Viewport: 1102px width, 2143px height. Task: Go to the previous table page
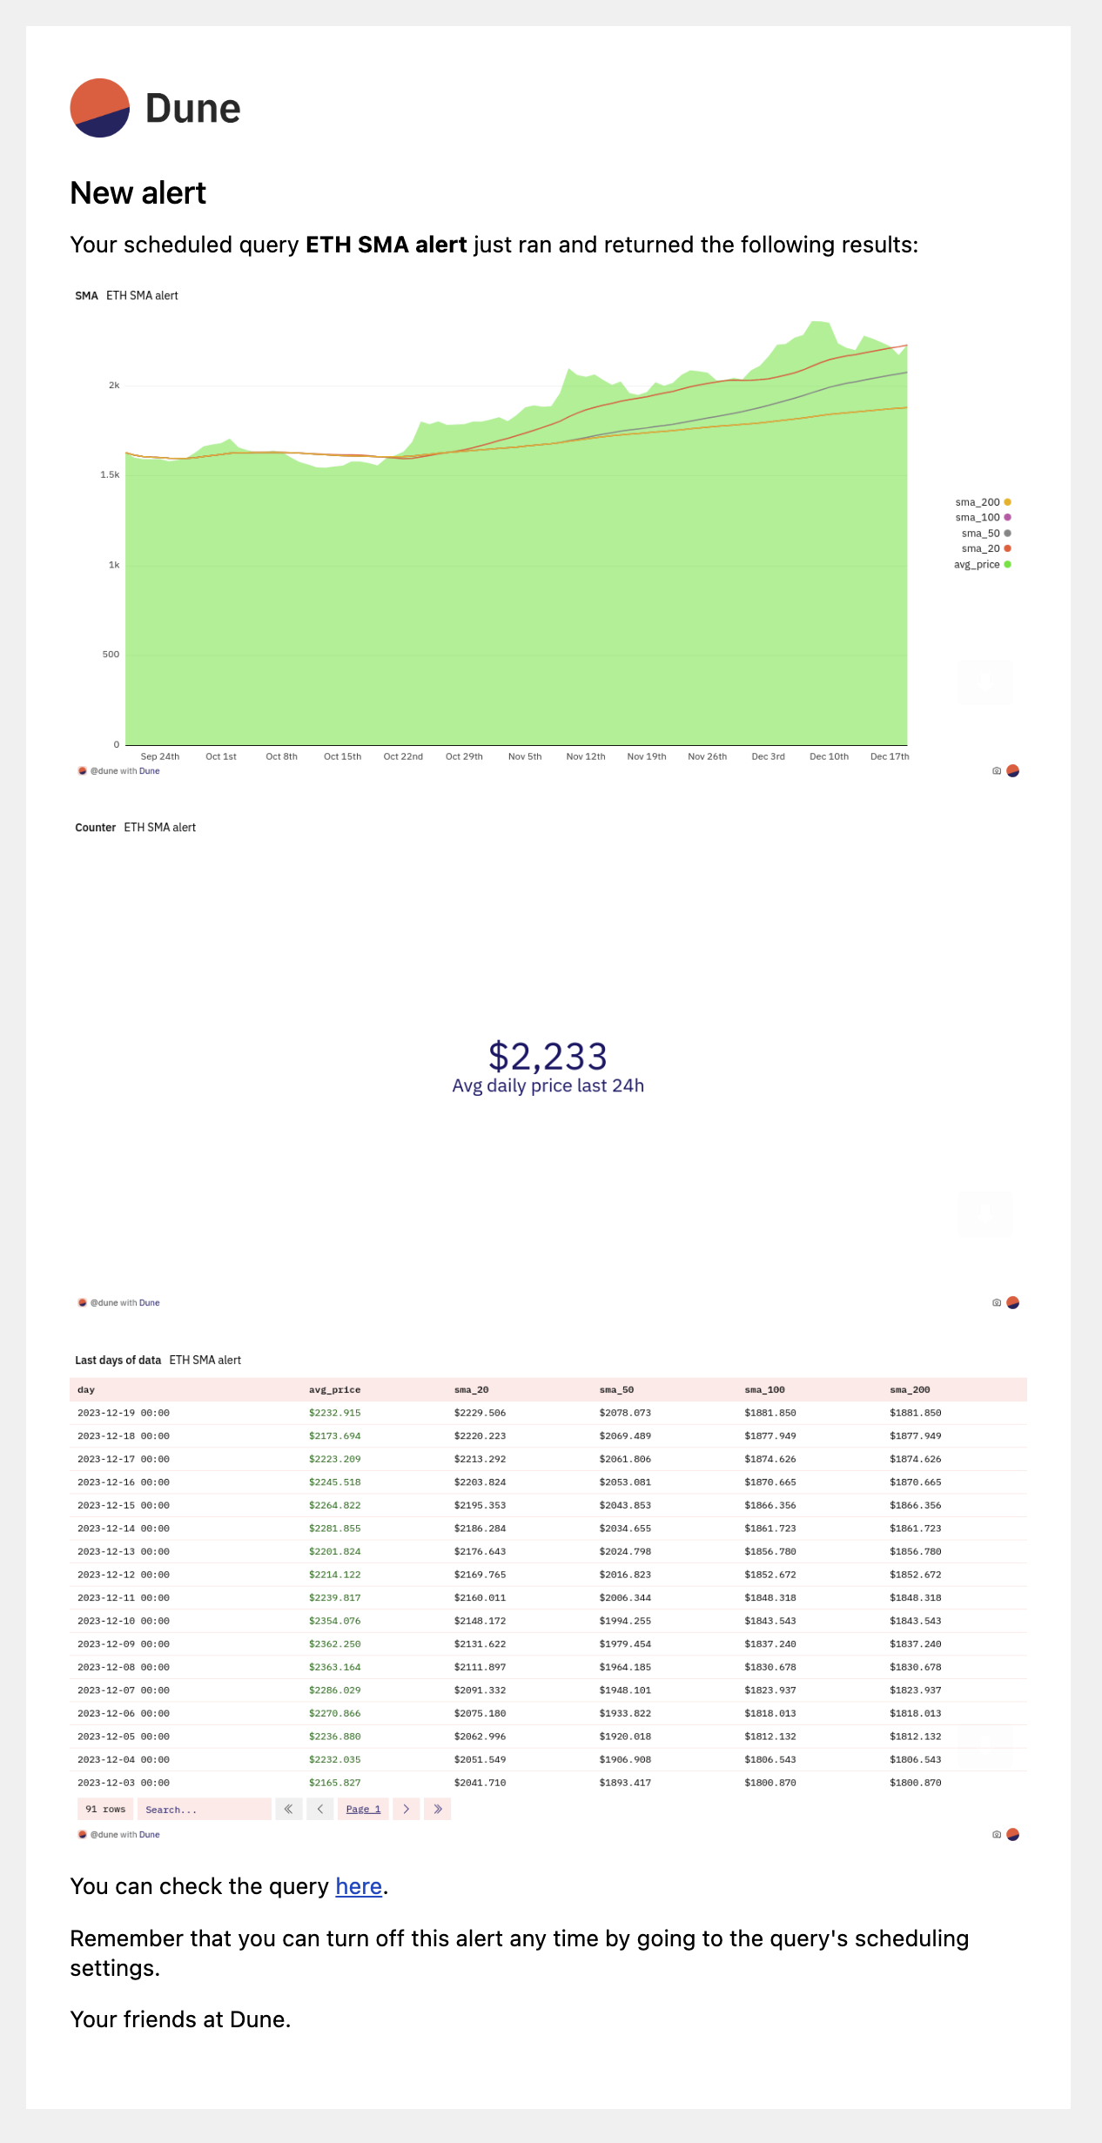coord(319,1809)
